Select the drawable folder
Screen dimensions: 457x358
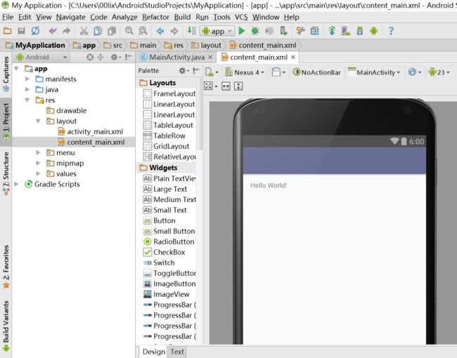tap(72, 111)
